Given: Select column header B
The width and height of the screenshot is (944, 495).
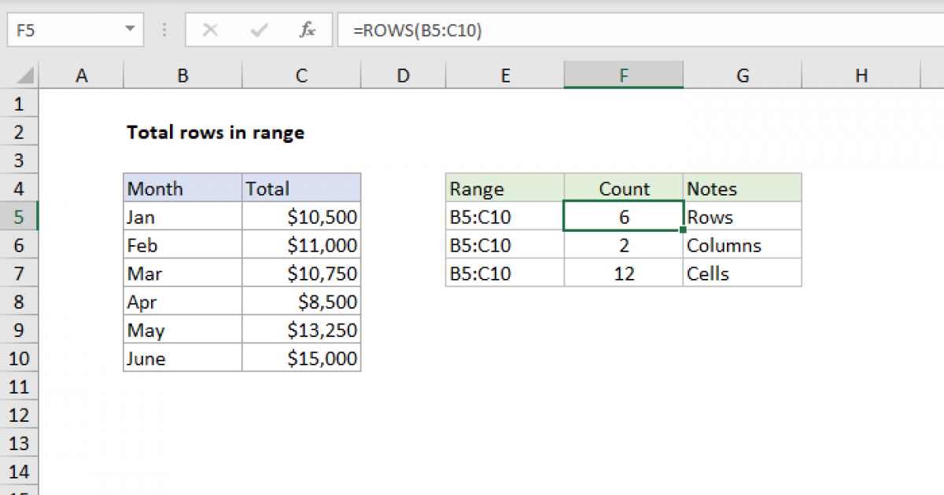Looking at the screenshot, I should point(182,75).
